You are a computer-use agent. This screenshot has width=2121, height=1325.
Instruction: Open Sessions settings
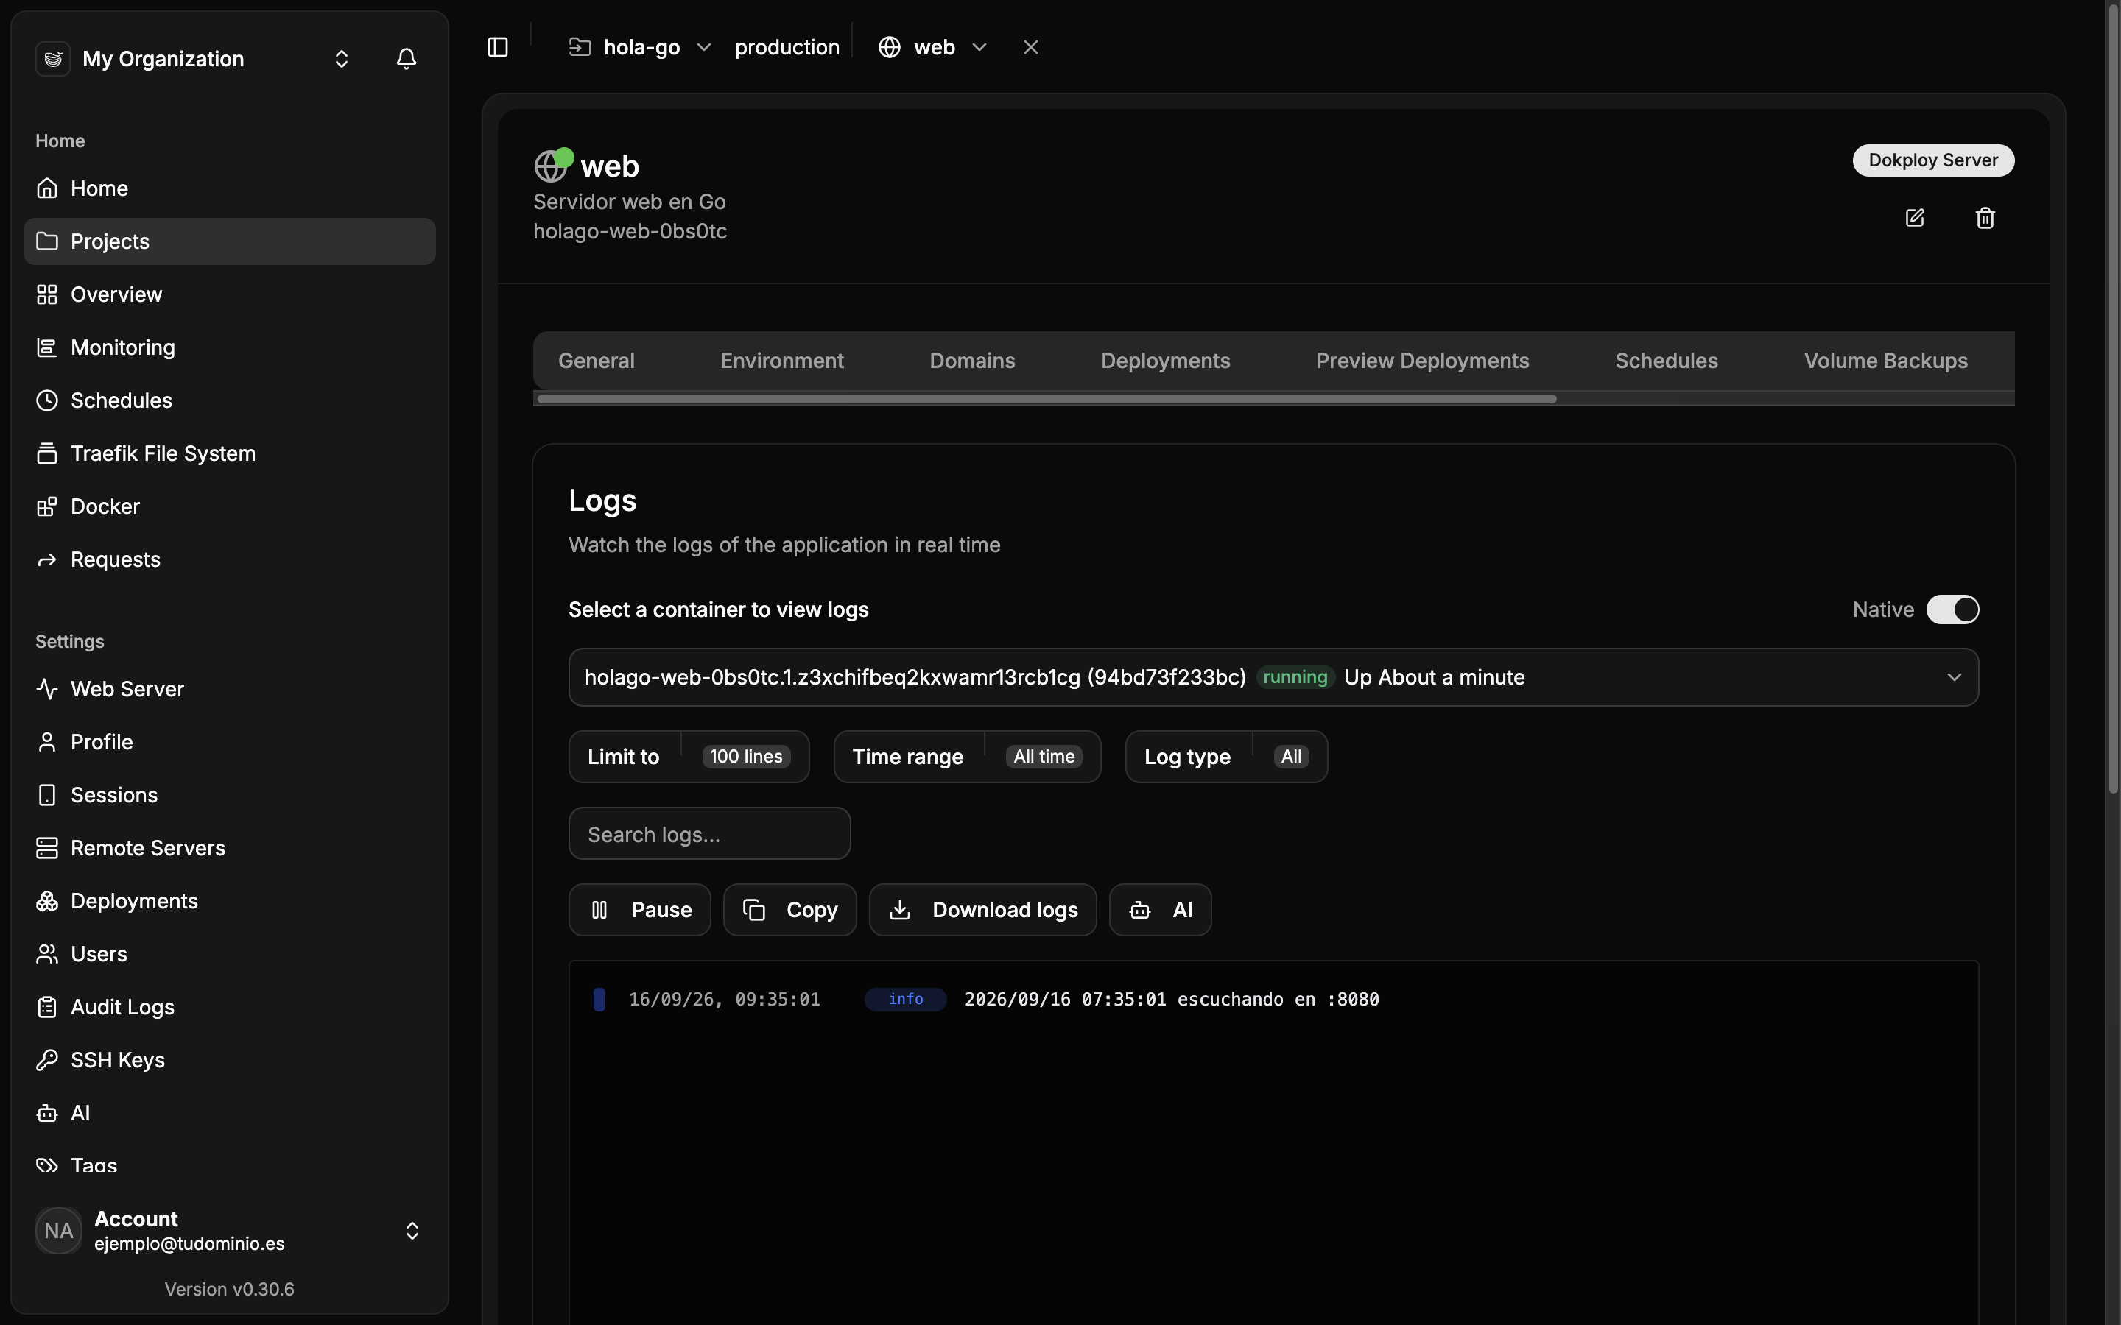[229, 795]
